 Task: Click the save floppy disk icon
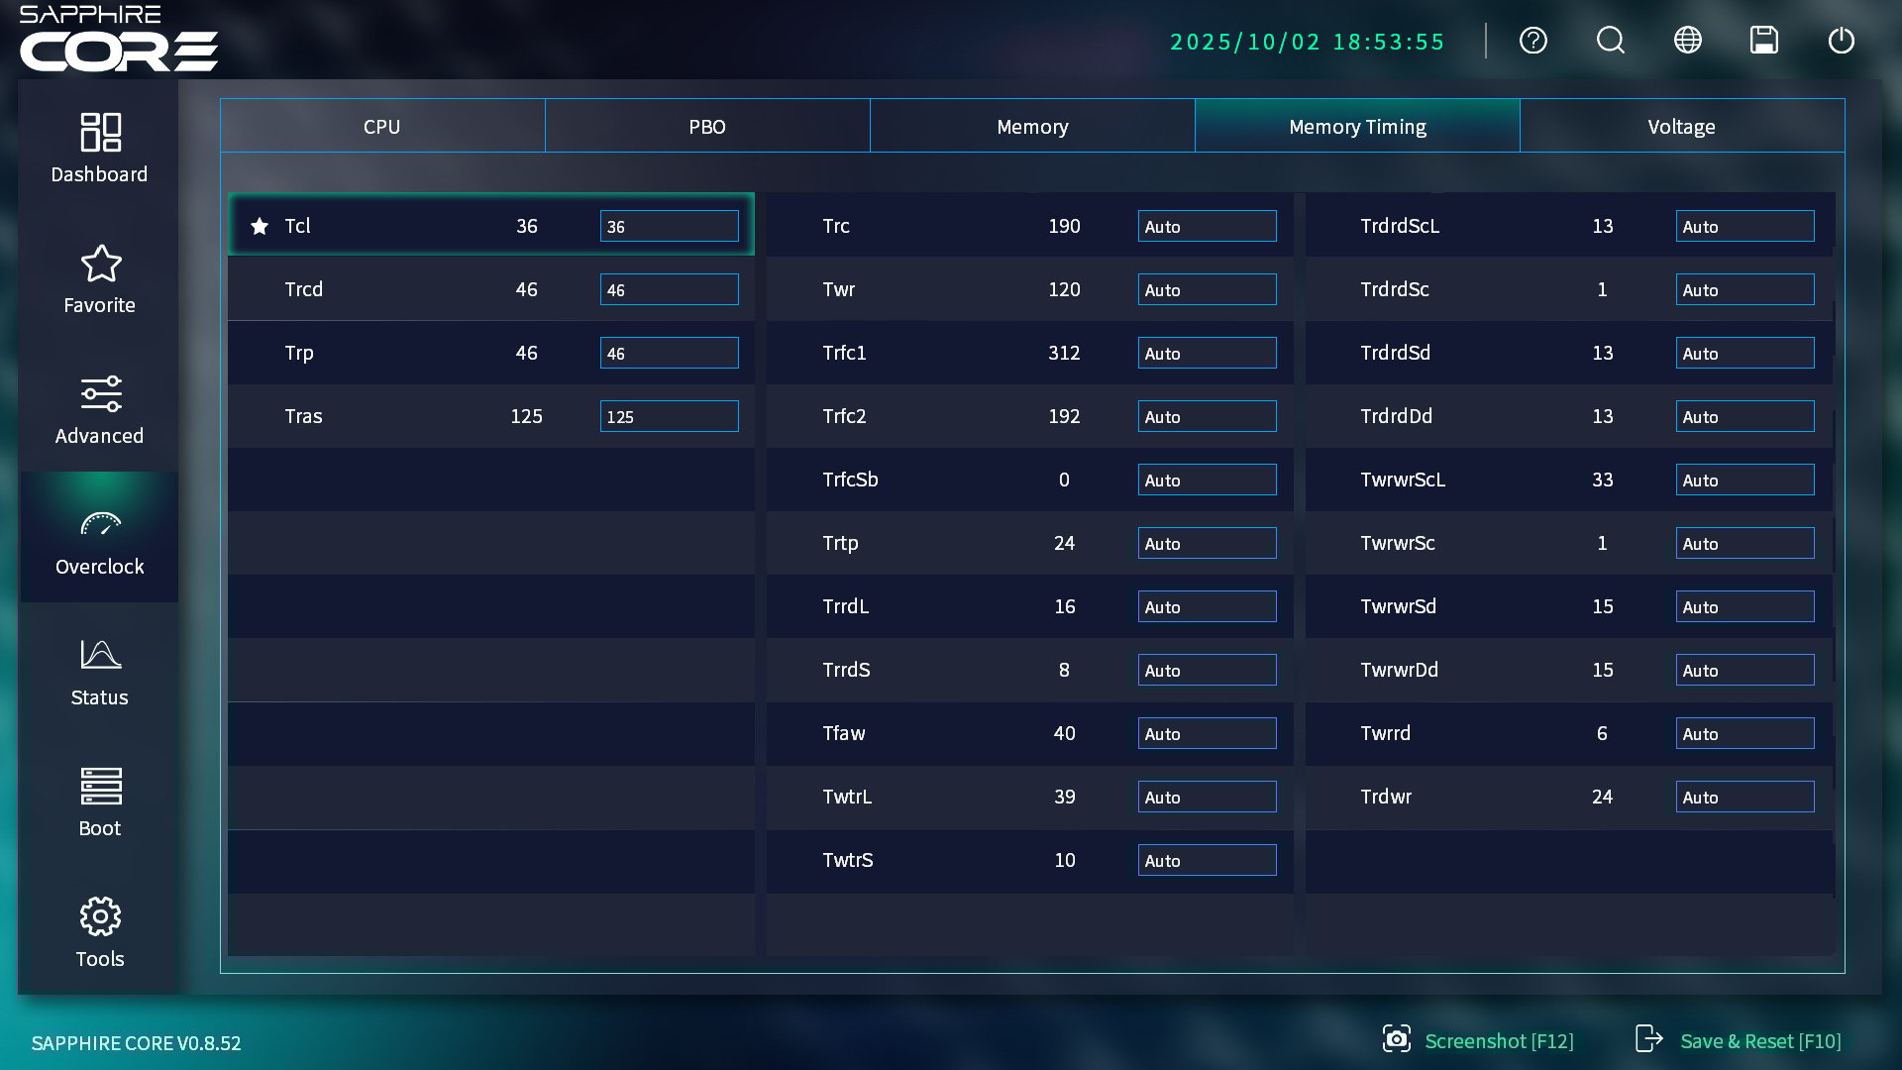click(x=1763, y=41)
